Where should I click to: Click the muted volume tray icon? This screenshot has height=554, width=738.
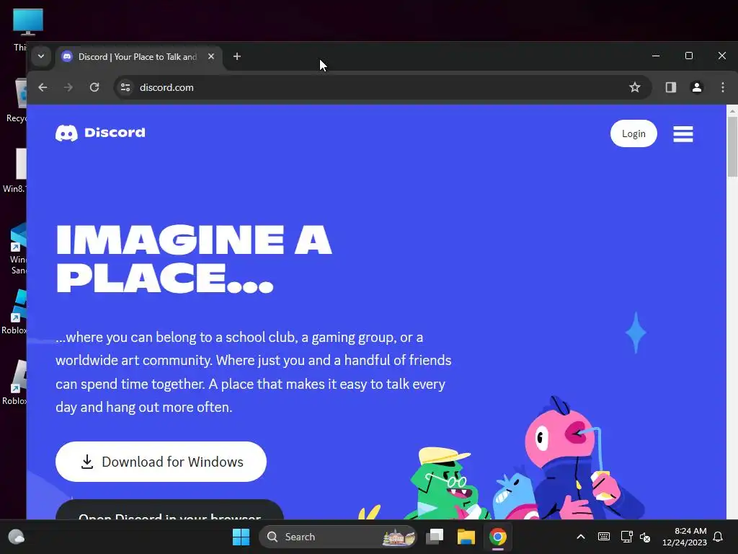(645, 537)
